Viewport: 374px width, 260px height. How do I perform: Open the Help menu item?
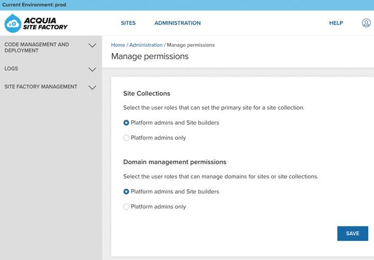(x=336, y=23)
